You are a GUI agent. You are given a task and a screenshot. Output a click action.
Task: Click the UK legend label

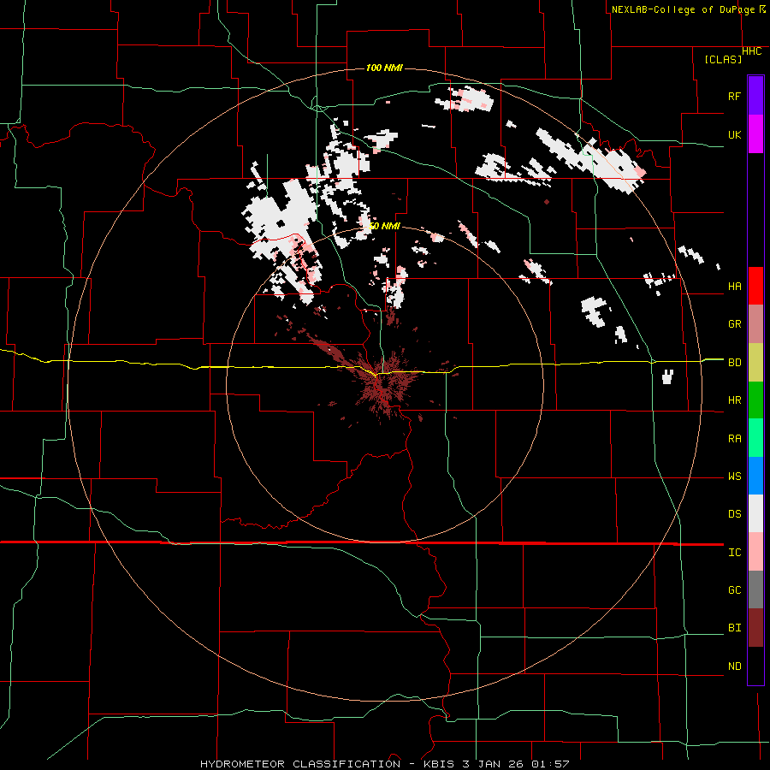734,134
